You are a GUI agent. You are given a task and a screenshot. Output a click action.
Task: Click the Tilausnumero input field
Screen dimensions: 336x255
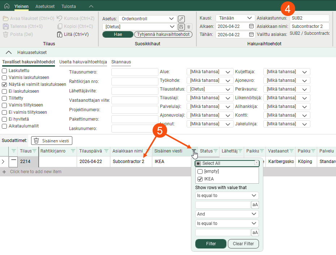tap(135, 72)
